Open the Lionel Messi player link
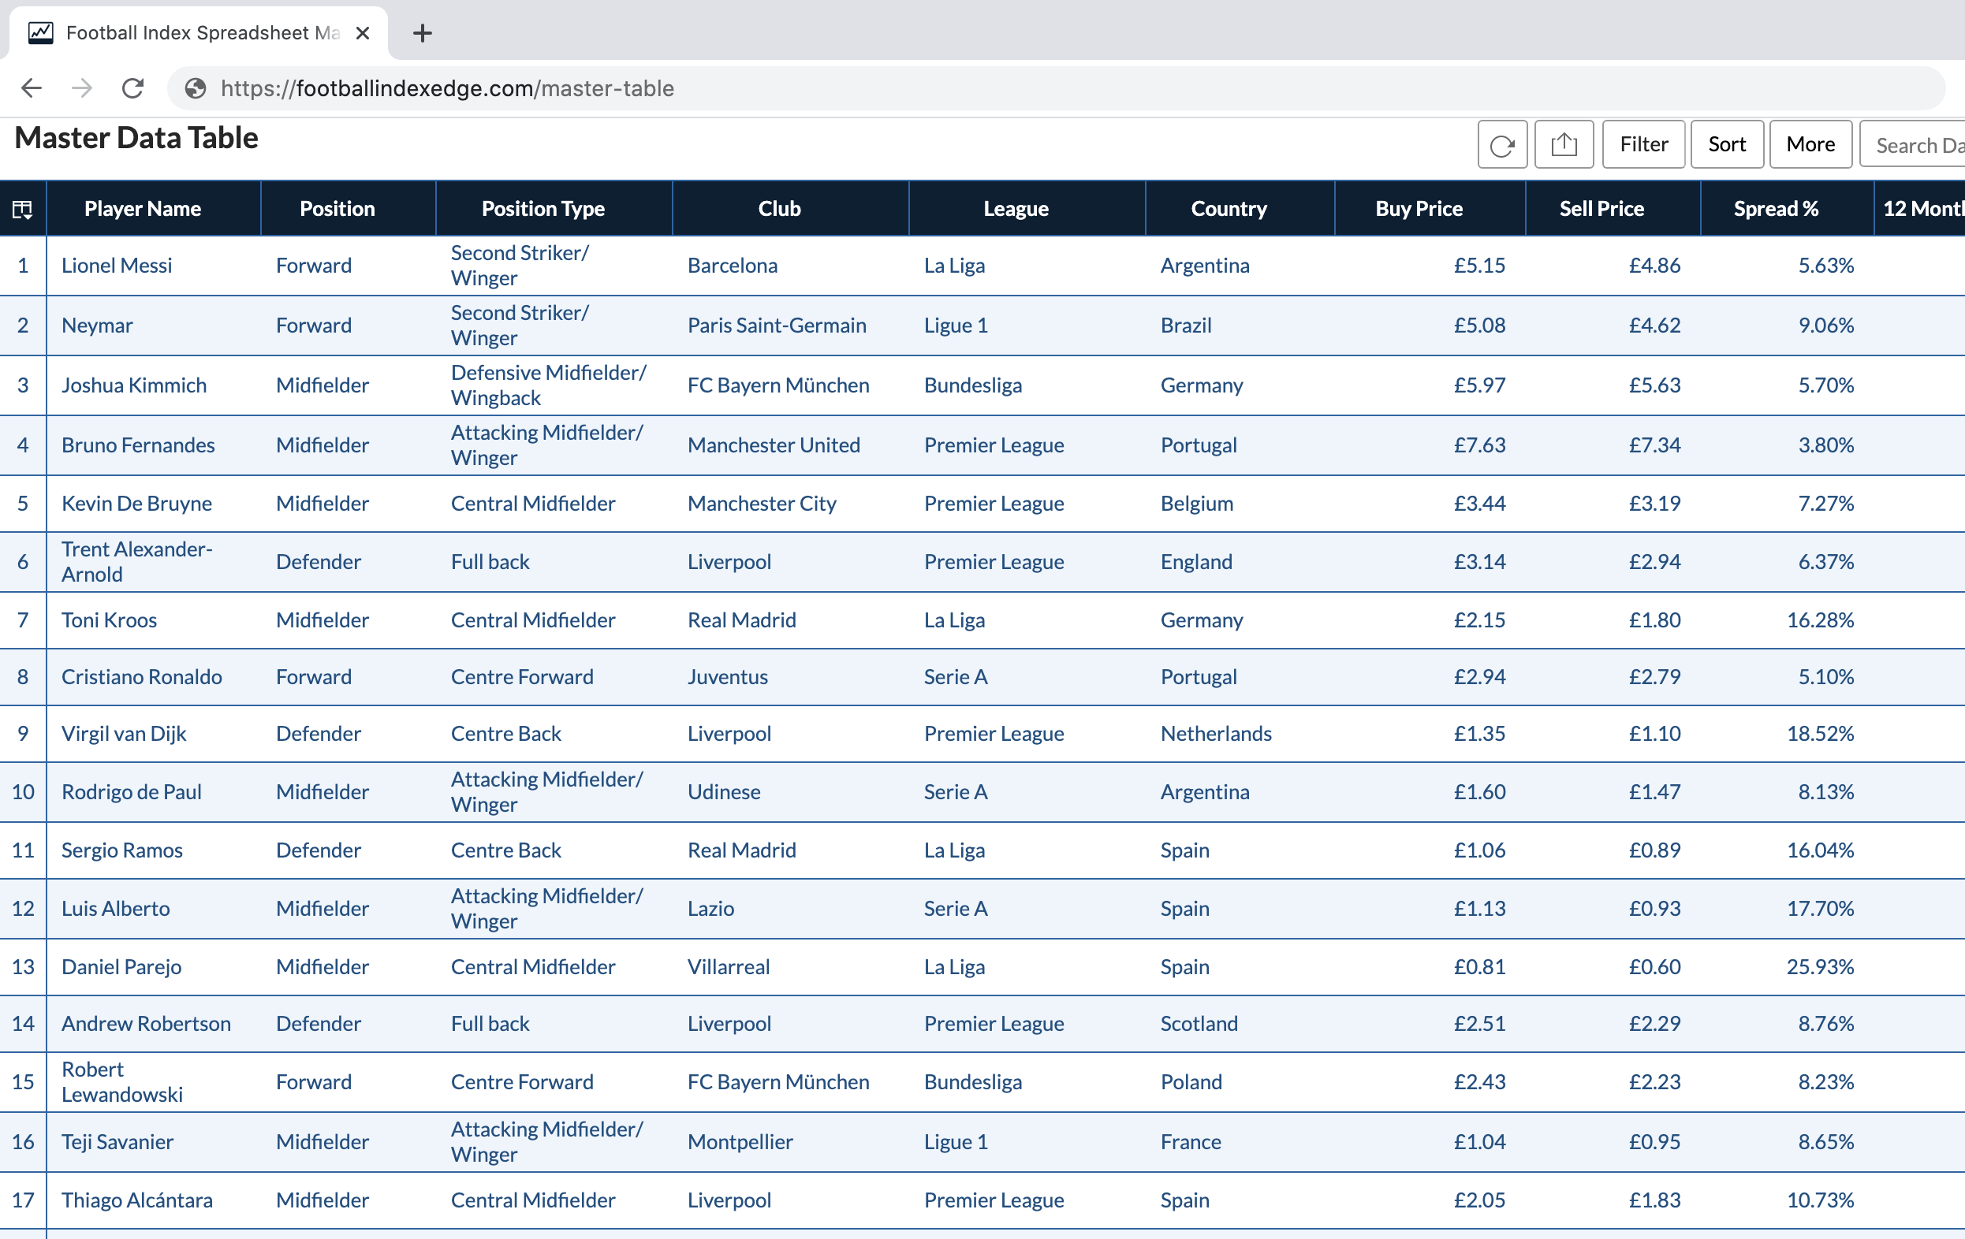The width and height of the screenshot is (1965, 1239). (117, 266)
